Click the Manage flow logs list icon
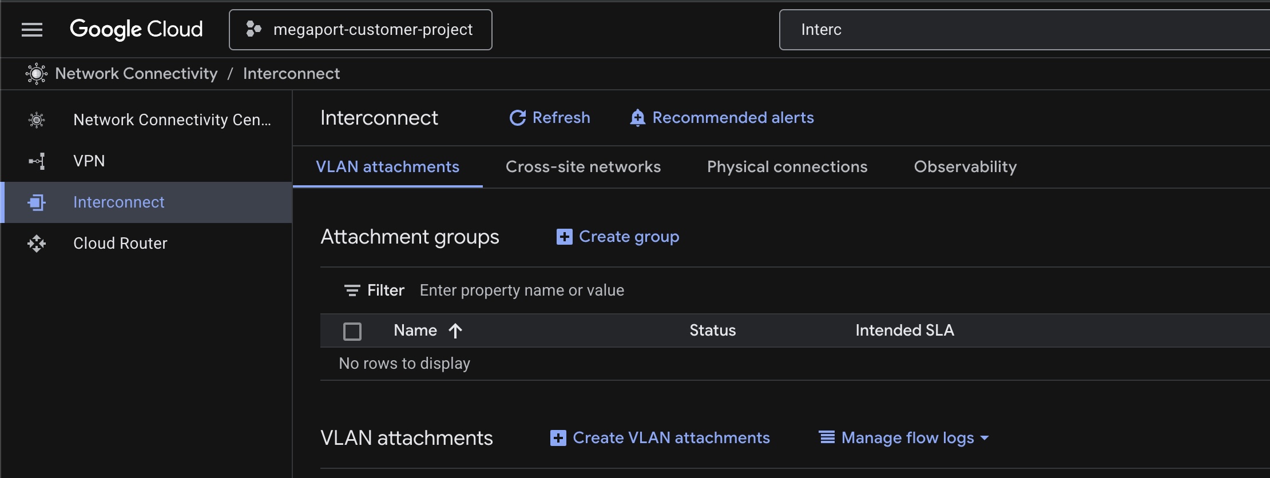Image resolution: width=1270 pixels, height=478 pixels. click(827, 437)
